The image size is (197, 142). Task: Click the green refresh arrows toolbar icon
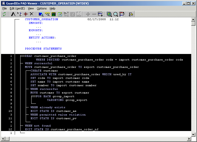pyautogui.click(x=4, y=14)
